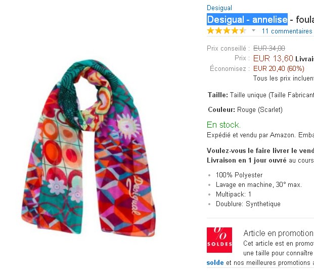314x272 pixels.
Task: Click the Desigual logo printed on scarf
Action: click(x=134, y=195)
